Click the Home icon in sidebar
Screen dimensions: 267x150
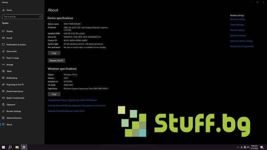[x=3, y=10]
